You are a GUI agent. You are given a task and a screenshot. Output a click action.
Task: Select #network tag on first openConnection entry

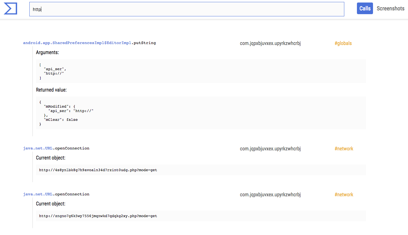pos(344,148)
